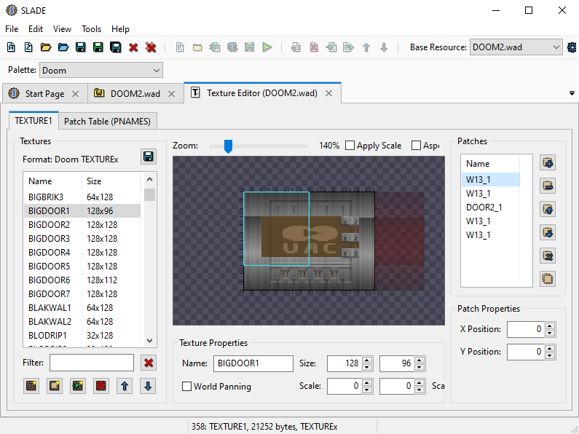This screenshot has height=434, width=579.
Task: Select the DOOR2_1 patch in Patches list
Action: point(484,207)
